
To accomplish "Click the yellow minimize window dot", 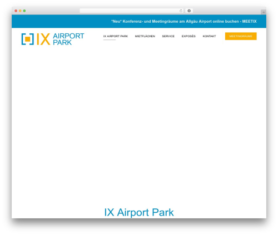I will click(20, 11).
